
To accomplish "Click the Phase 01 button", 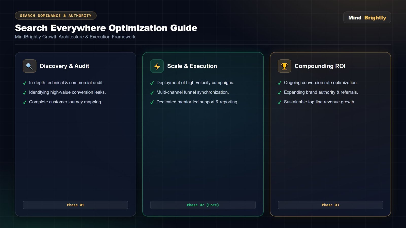I will [75, 205].
